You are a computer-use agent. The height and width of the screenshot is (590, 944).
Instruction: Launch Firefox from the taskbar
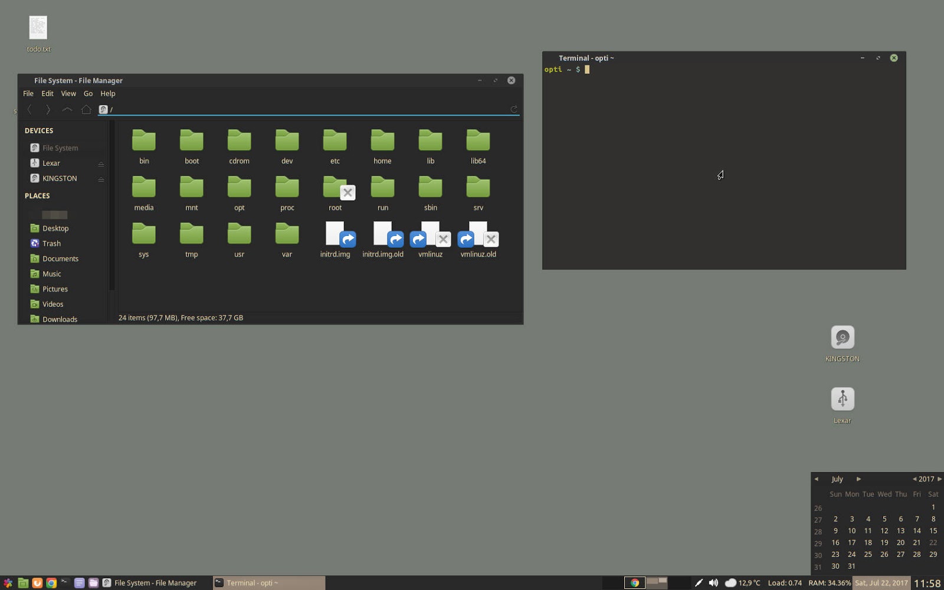(37, 582)
